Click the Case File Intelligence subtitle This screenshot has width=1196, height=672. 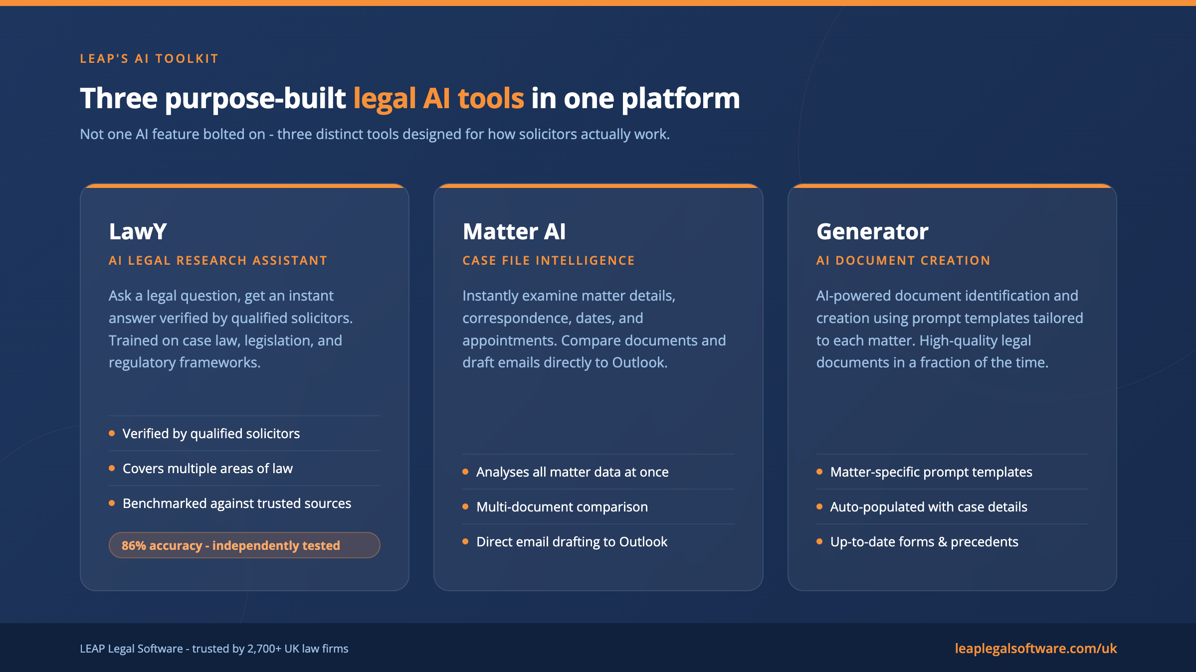click(x=549, y=260)
